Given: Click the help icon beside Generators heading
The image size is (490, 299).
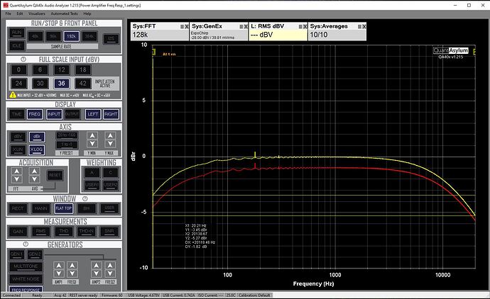Looking at the screenshot, I should (26, 244).
